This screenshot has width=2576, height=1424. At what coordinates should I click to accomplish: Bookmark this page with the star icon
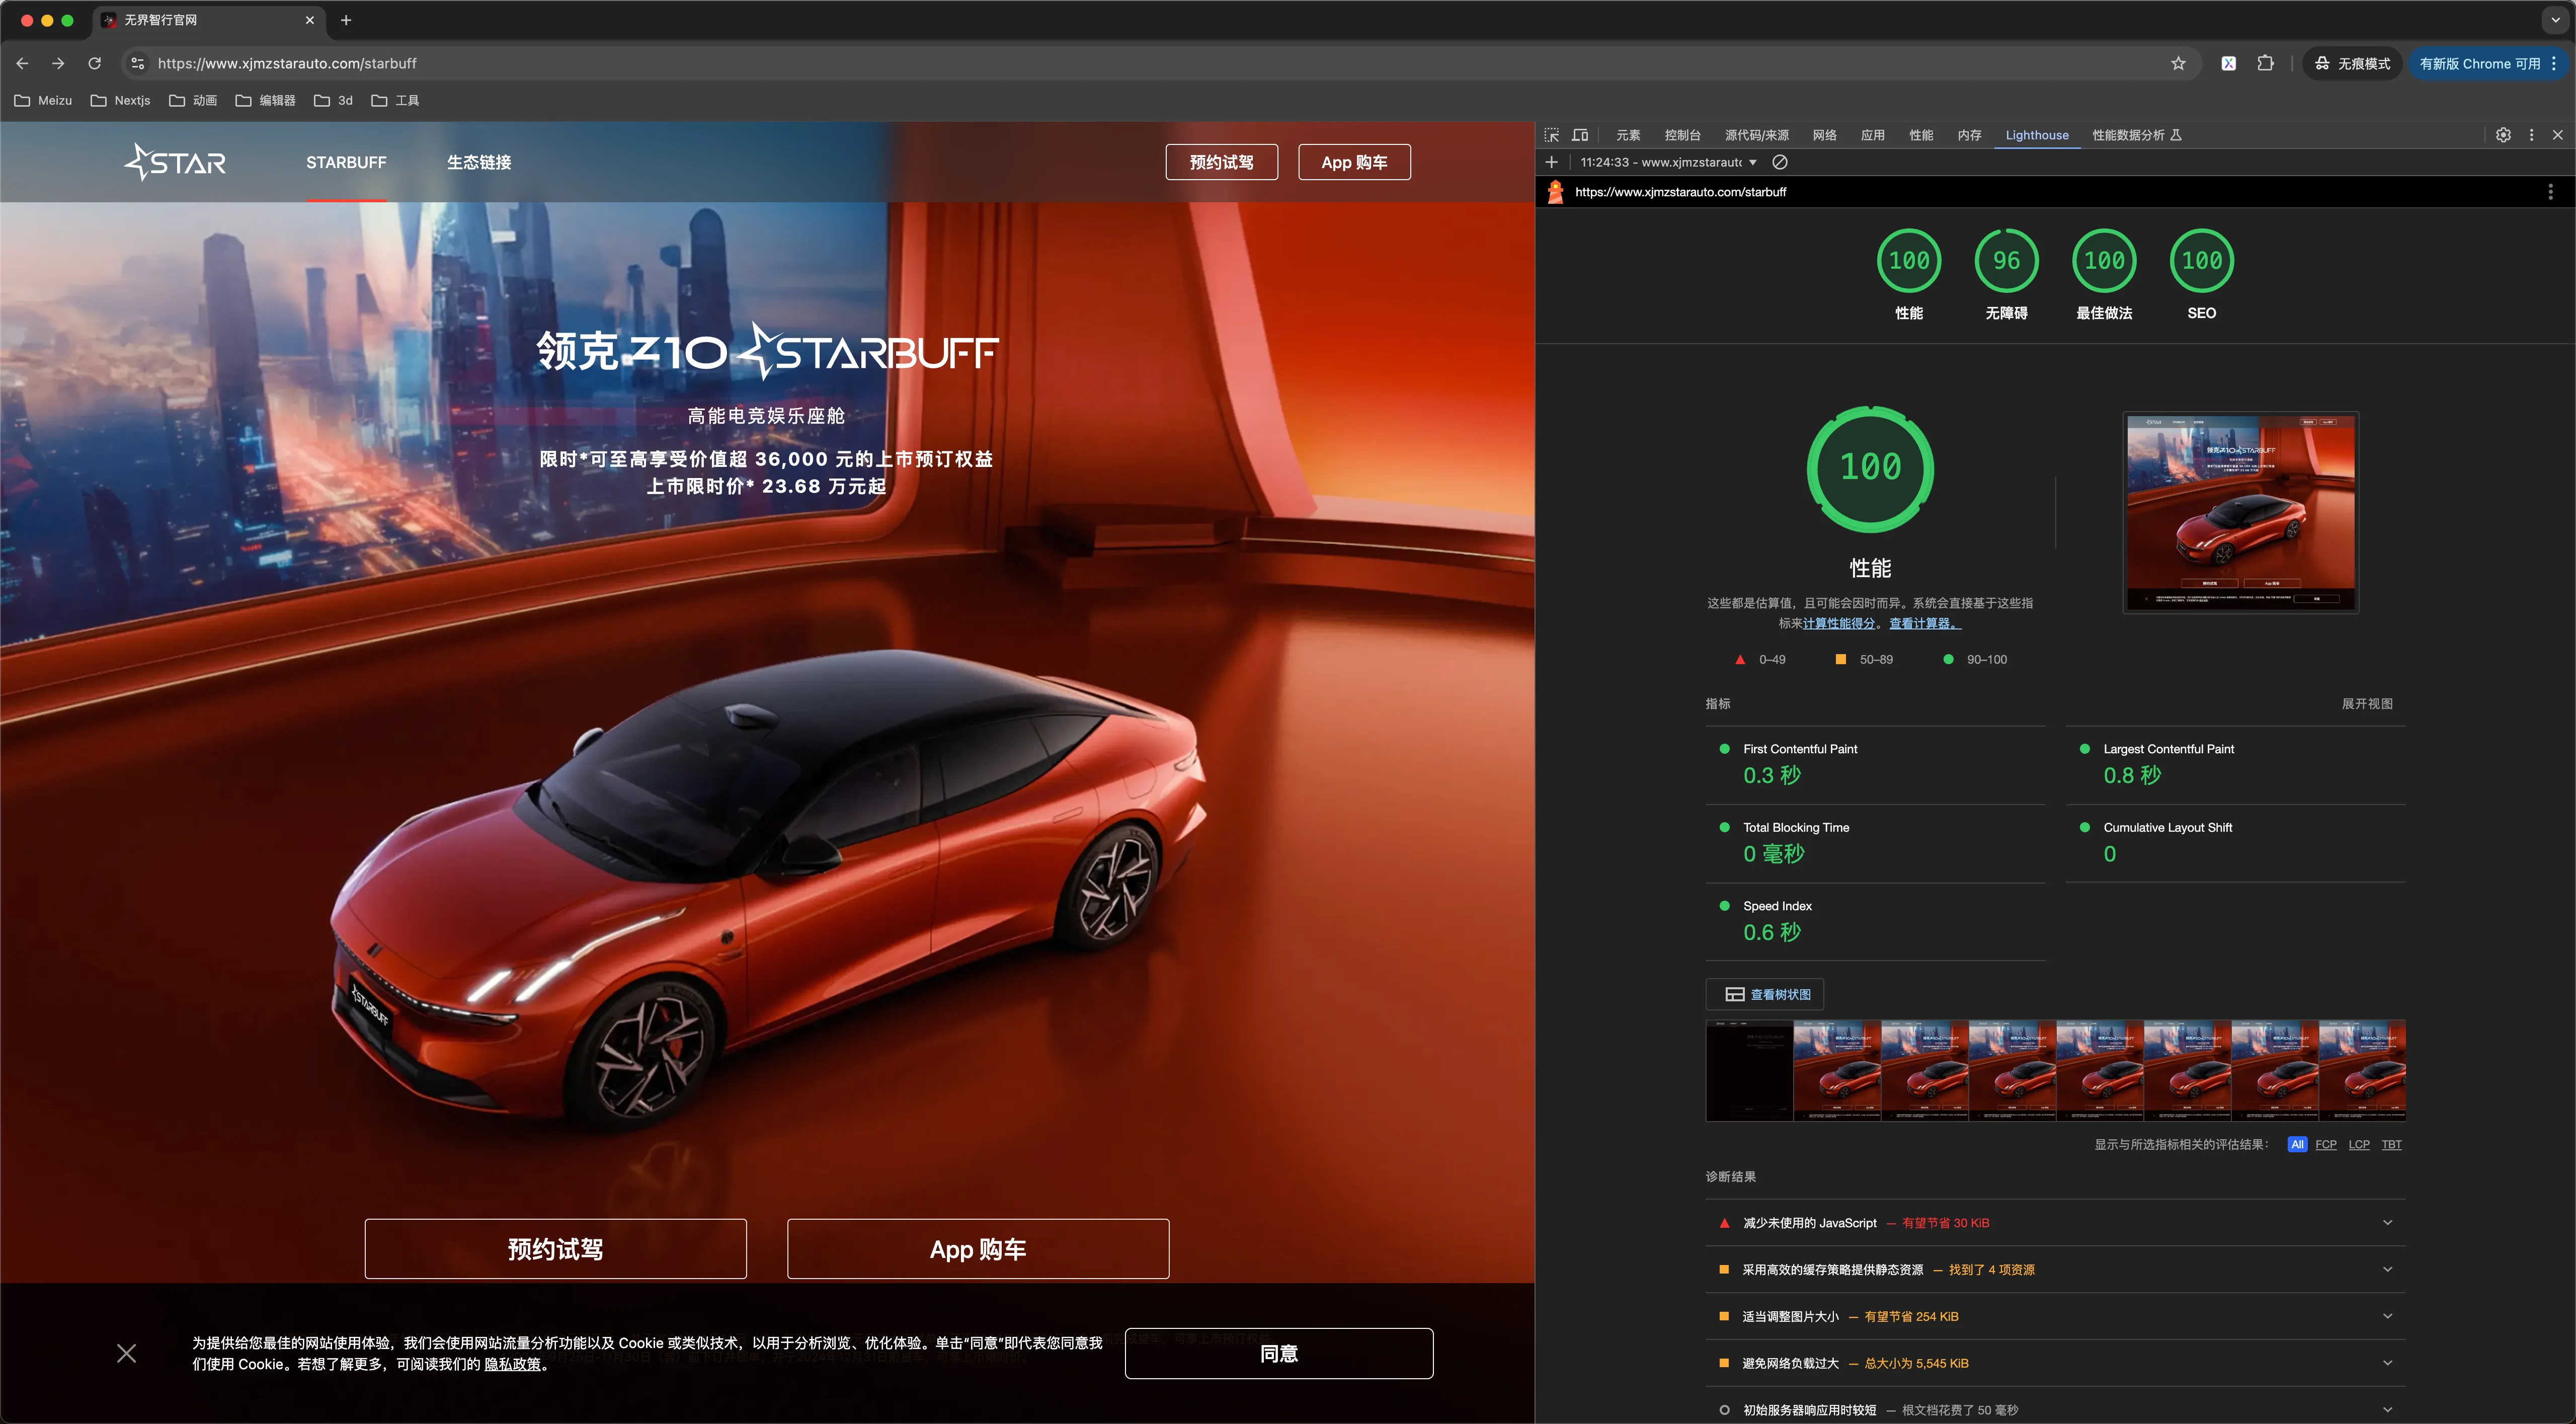(2178, 63)
